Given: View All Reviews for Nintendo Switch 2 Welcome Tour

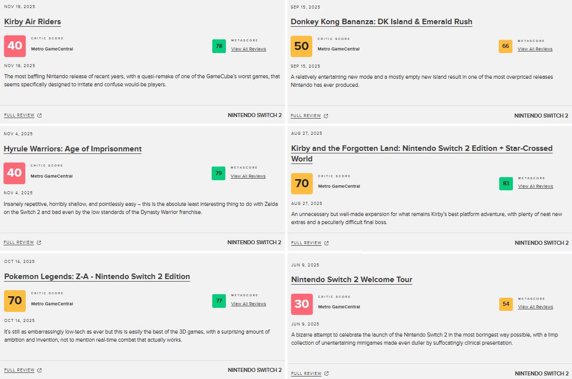Looking at the screenshot, I should click(x=536, y=307).
